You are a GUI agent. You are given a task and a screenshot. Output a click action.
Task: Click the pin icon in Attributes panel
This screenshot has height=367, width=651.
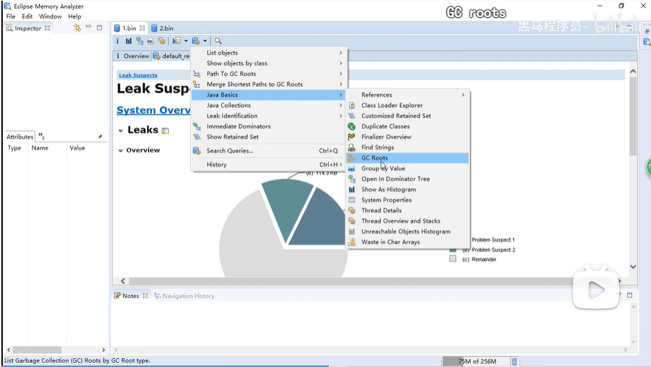(100, 137)
